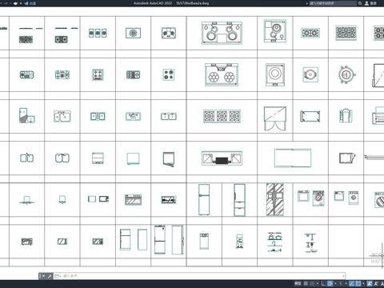Select cooktop block with two stacked concentric burners
Viewport: 384px width, 288px height.
(275, 31)
